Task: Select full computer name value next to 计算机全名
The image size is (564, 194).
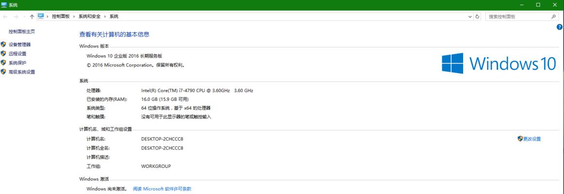Action: point(162,148)
